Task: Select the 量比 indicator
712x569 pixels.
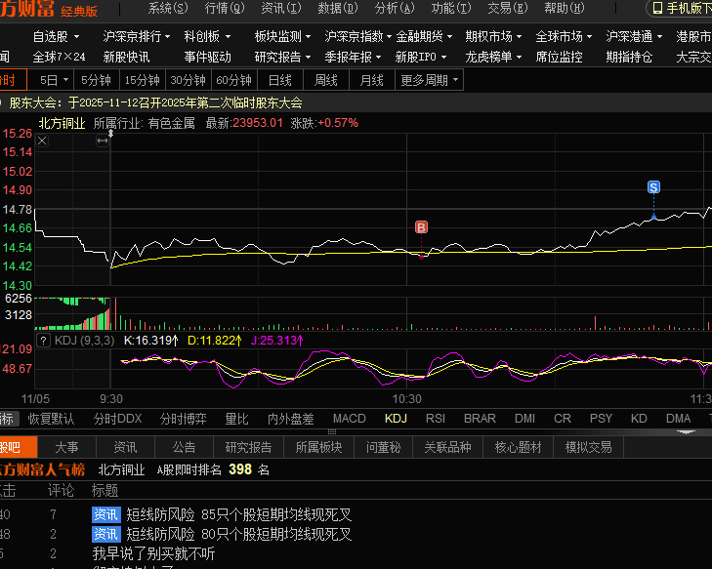Action: click(236, 419)
